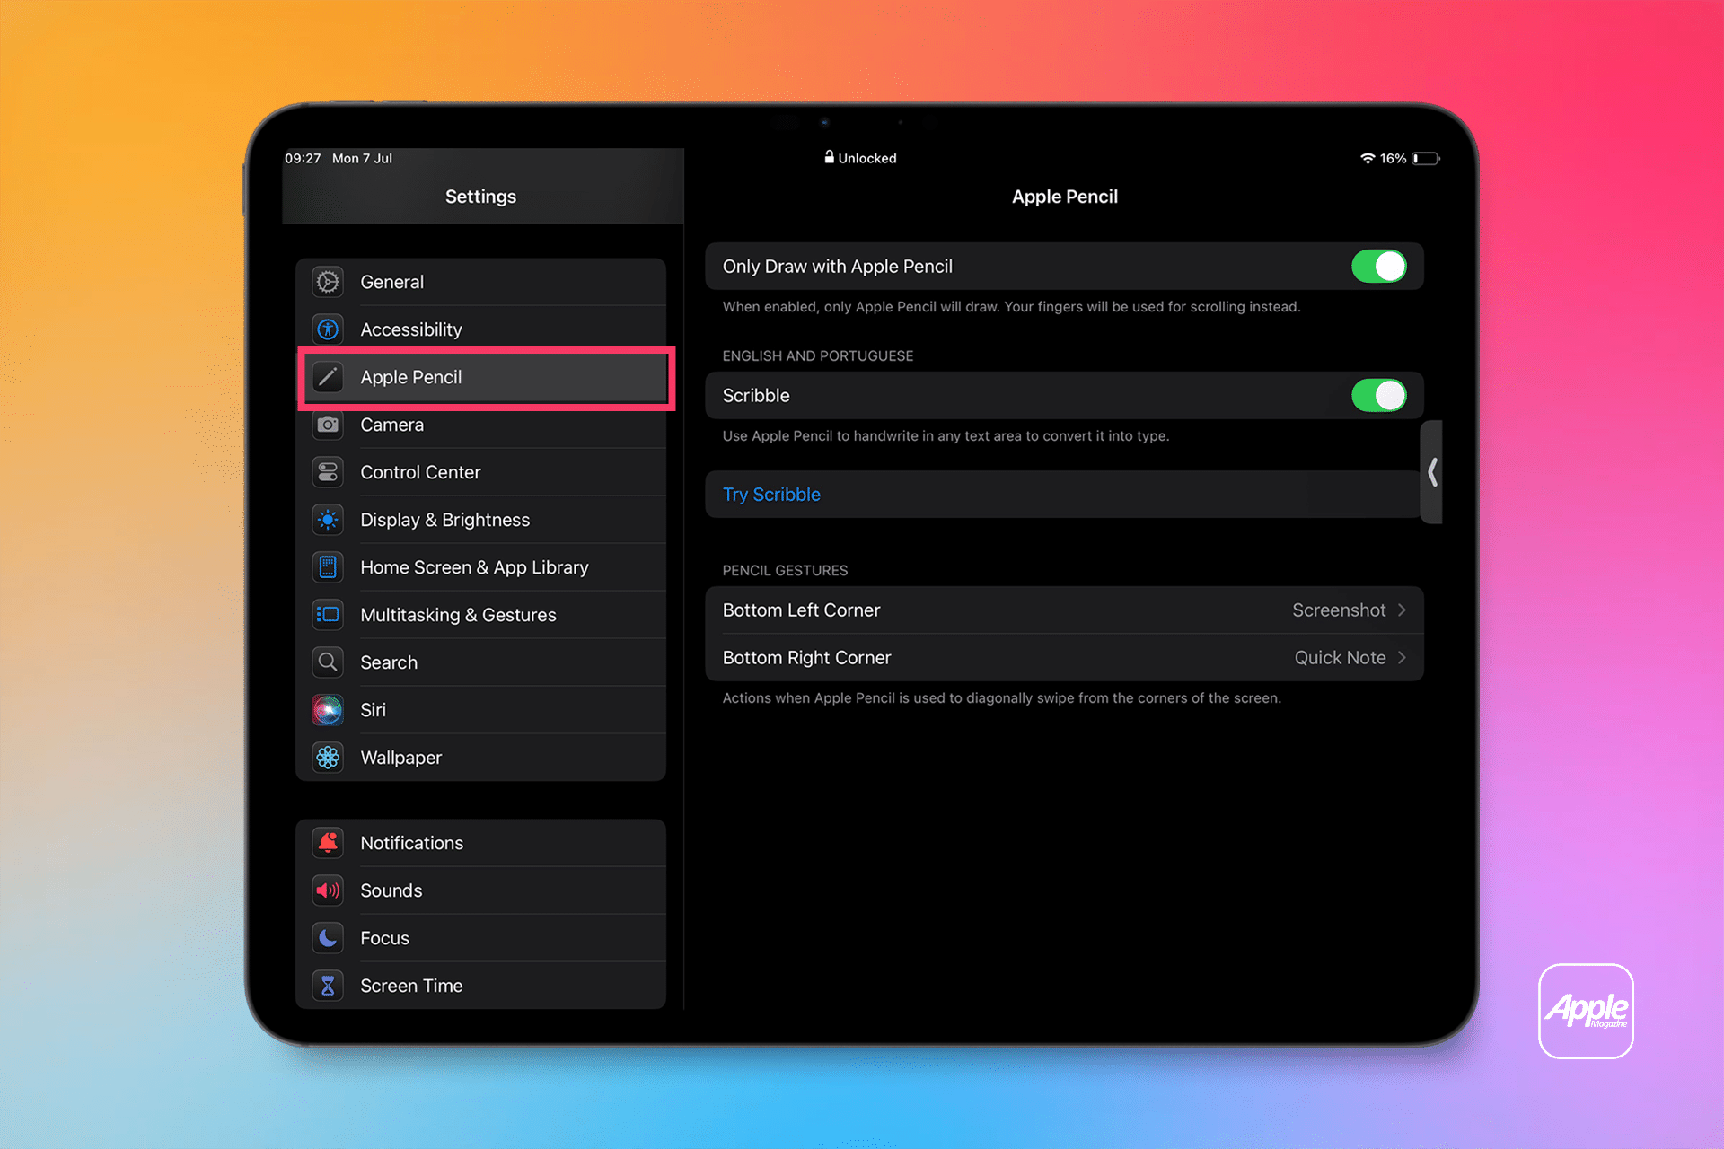
Task: Click the Camera icon in sidebar
Action: tap(328, 425)
